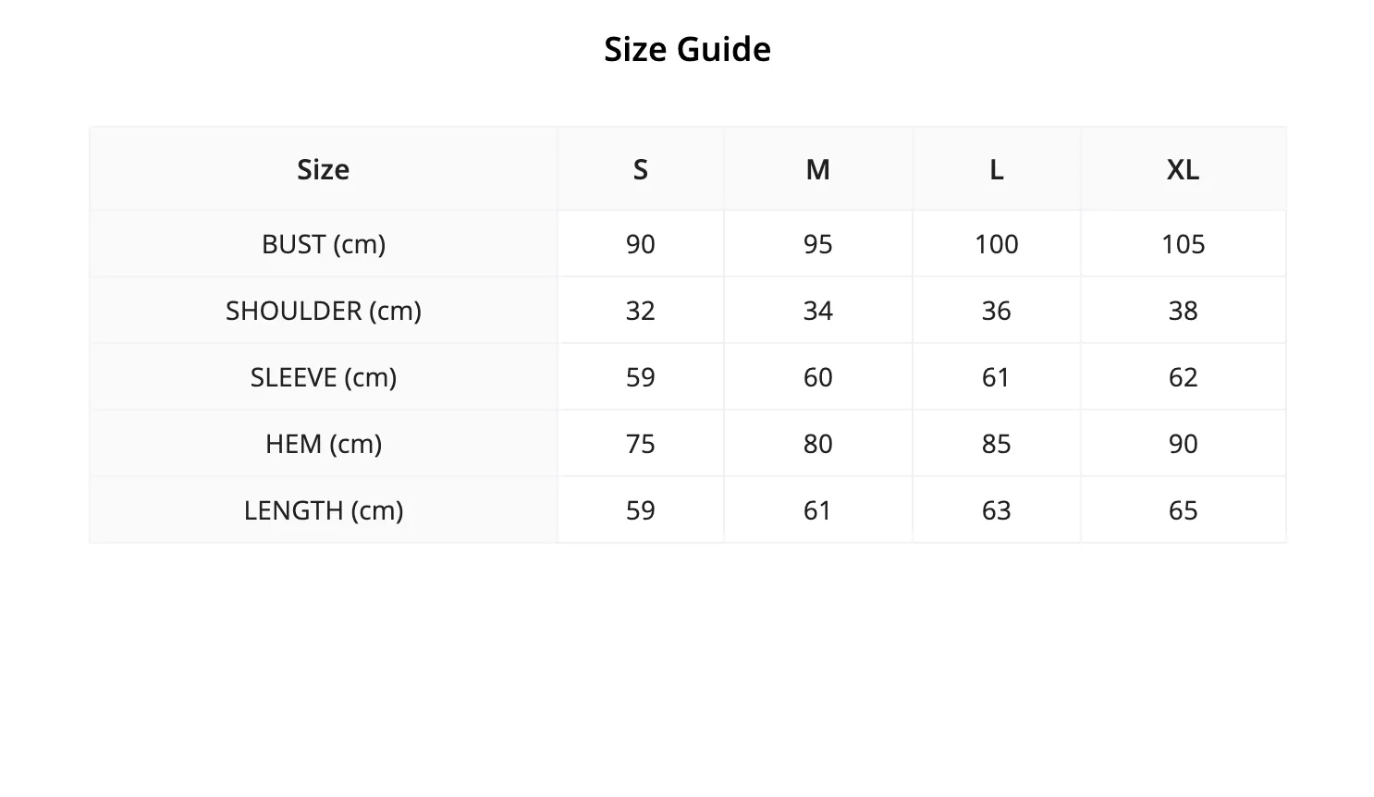Screen dimensions: 1374x797
Task: Click shoulder value 34 for size M
Action: tap(818, 311)
